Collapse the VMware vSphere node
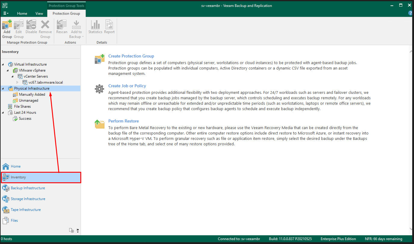414x244 pixels. [8, 70]
